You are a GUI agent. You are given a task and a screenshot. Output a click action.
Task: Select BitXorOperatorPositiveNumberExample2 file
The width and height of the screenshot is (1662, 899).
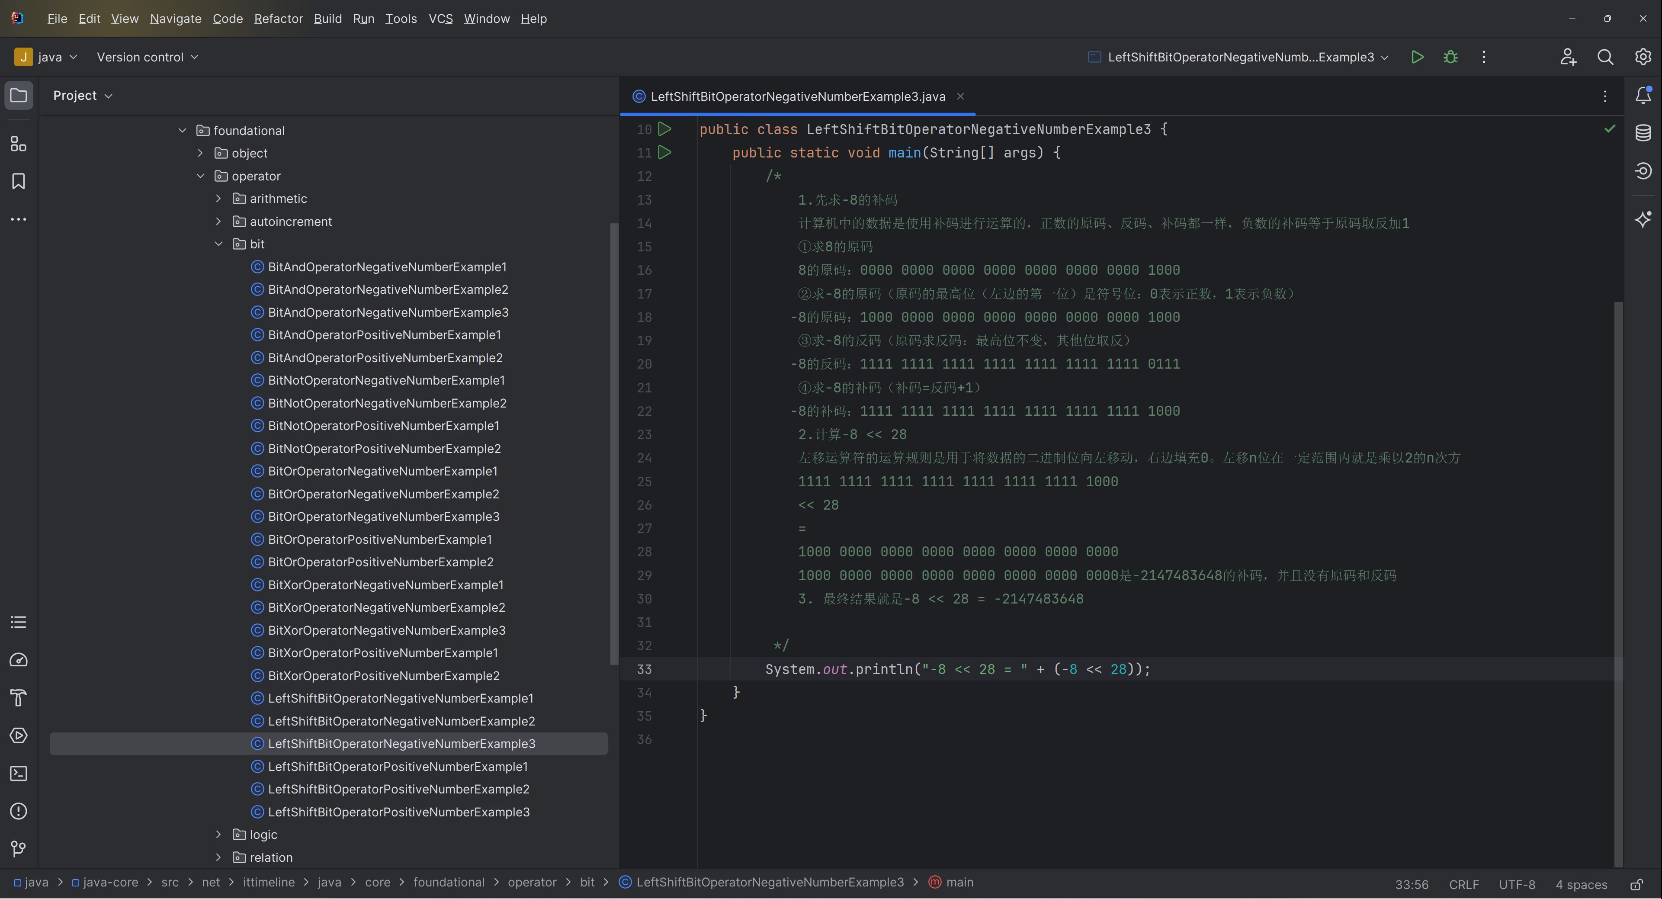(384, 676)
